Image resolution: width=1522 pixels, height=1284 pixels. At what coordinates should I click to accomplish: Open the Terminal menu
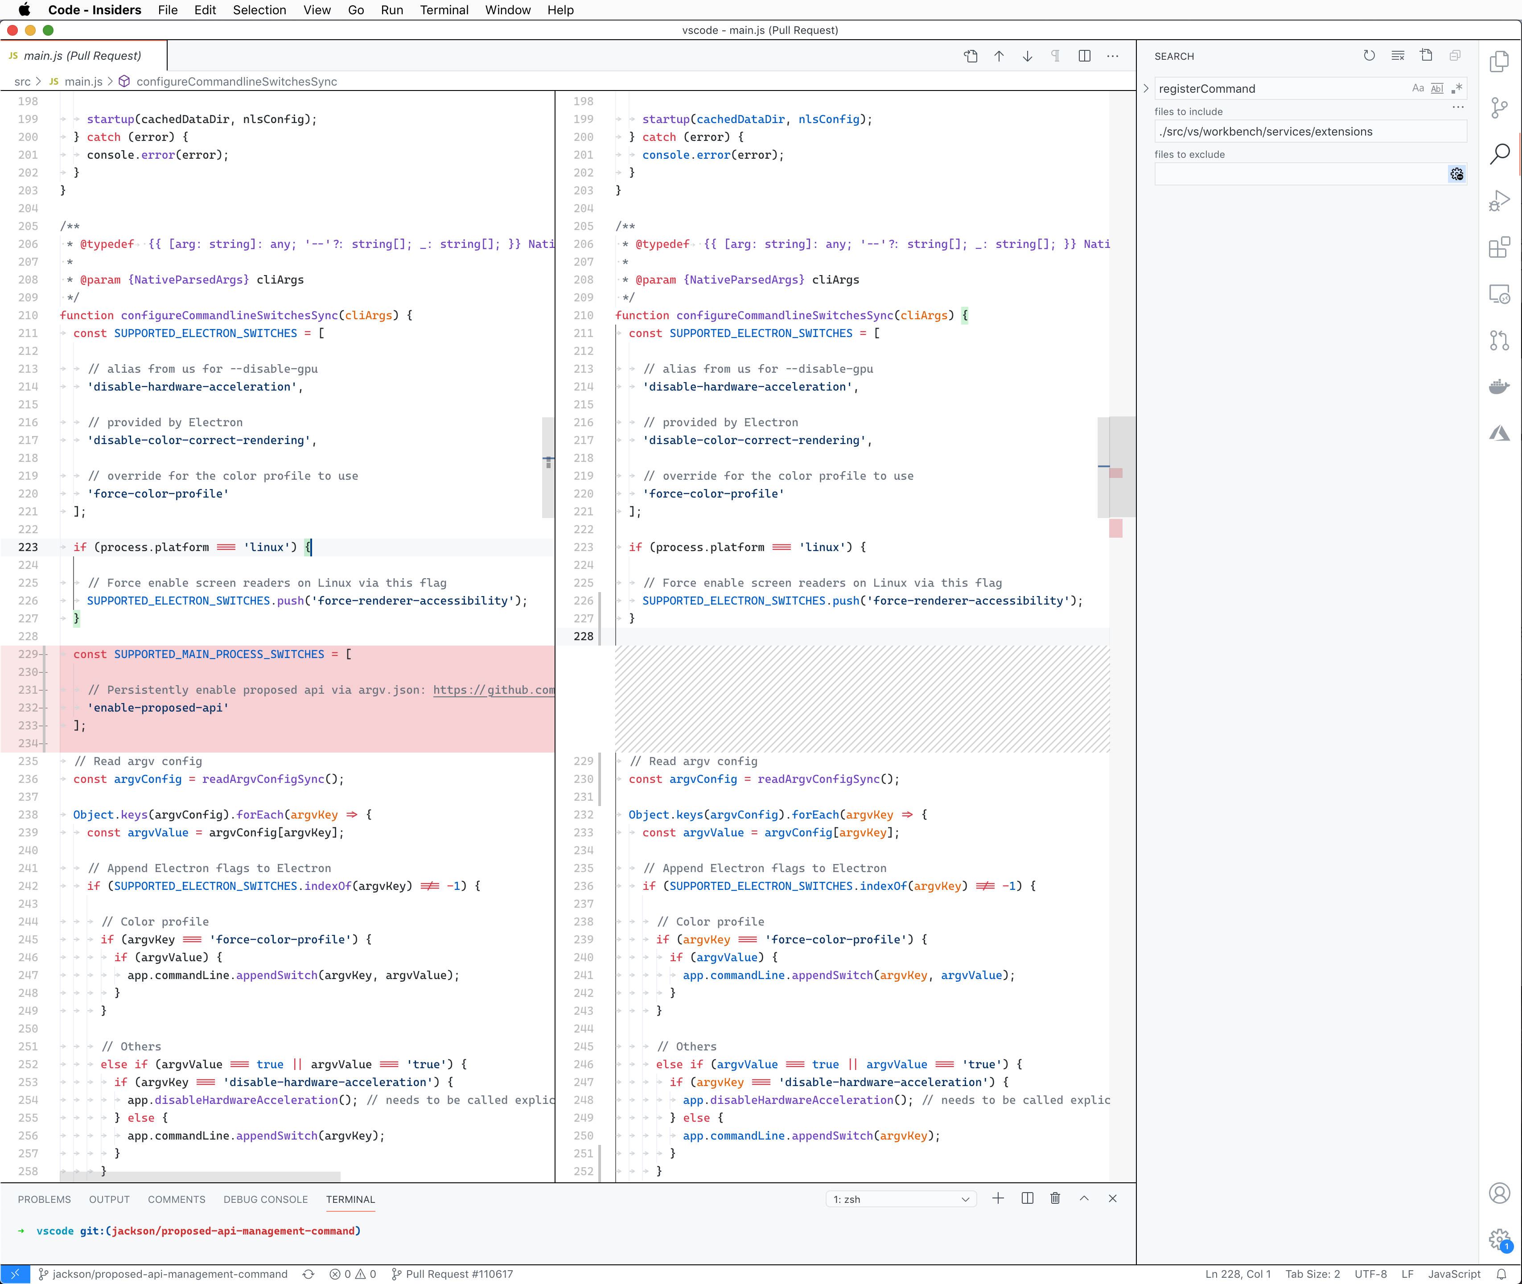444,10
